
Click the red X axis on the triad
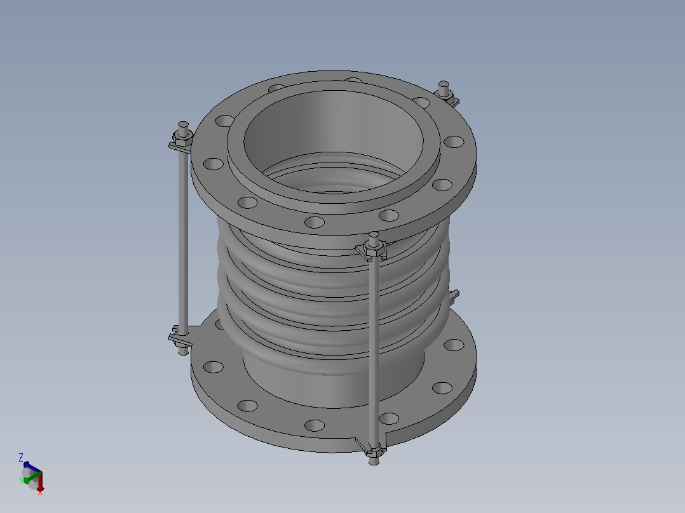pos(40,481)
